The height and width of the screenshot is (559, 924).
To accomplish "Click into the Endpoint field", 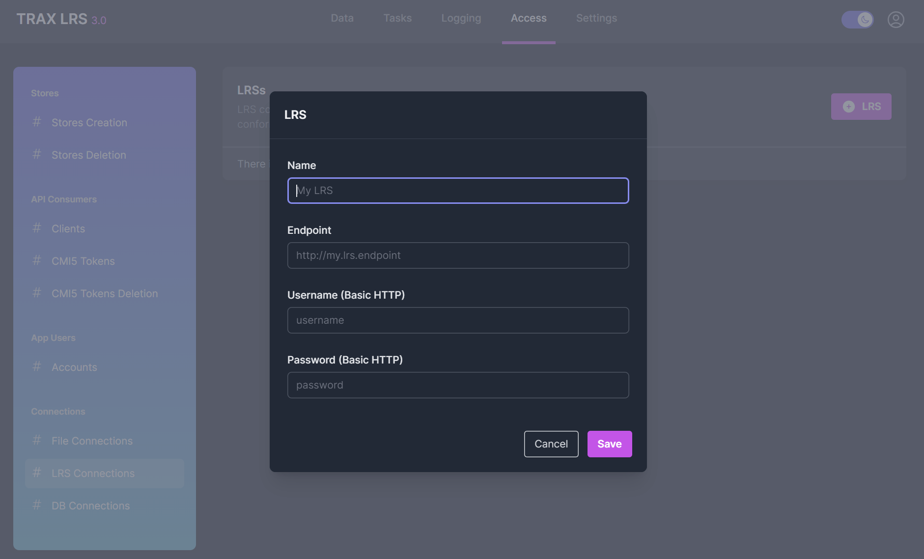I will [x=458, y=255].
